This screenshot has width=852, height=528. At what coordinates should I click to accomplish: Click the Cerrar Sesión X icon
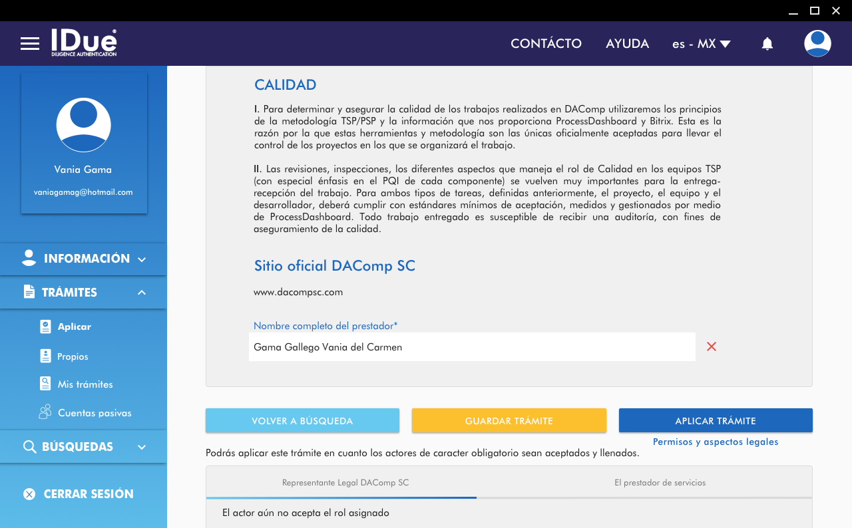[29, 494]
